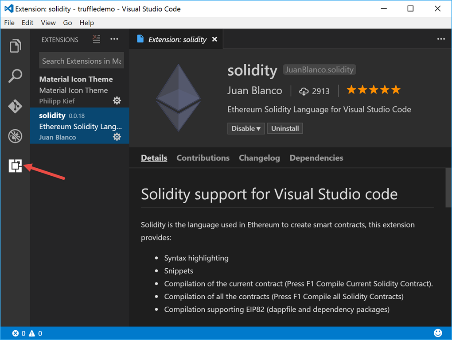The width and height of the screenshot is (452, 340).
Task: Switch to the Changelog tab
Action: [259, 158]
